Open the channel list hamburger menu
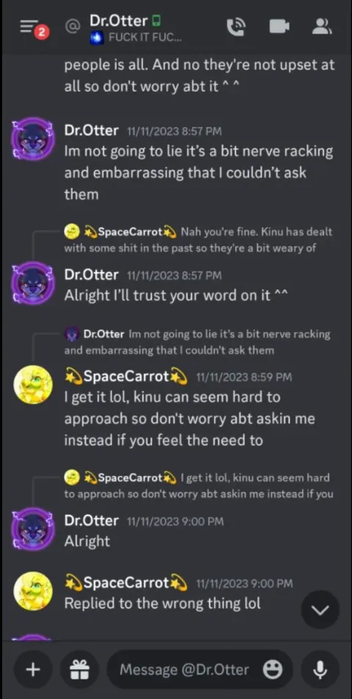 click(x=30, y=26)
